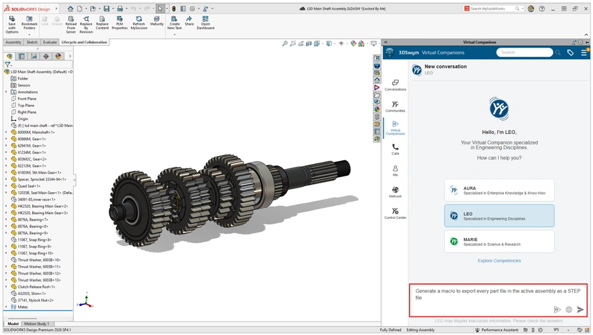Click Reload From Server
The image size is (593, 335).
[70, 25]
